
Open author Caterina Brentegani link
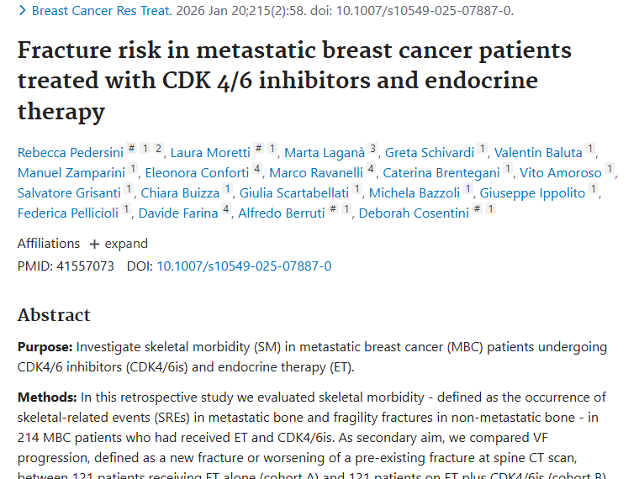pyautogui.click(x=441, y=173)
